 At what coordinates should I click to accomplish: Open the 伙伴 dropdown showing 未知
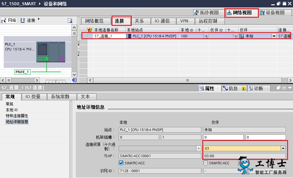(274, 36)
